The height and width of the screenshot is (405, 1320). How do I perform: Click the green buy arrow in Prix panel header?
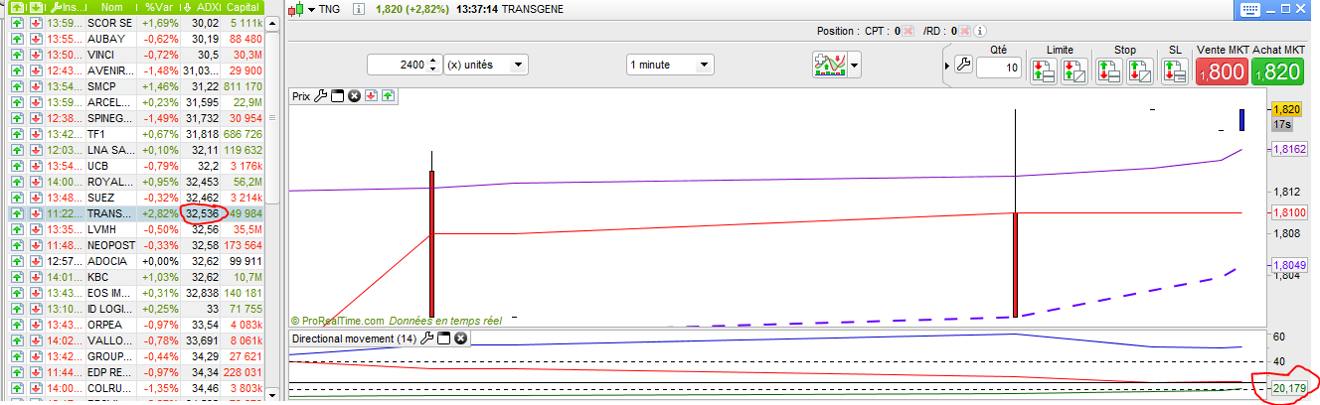coord(387,96)
